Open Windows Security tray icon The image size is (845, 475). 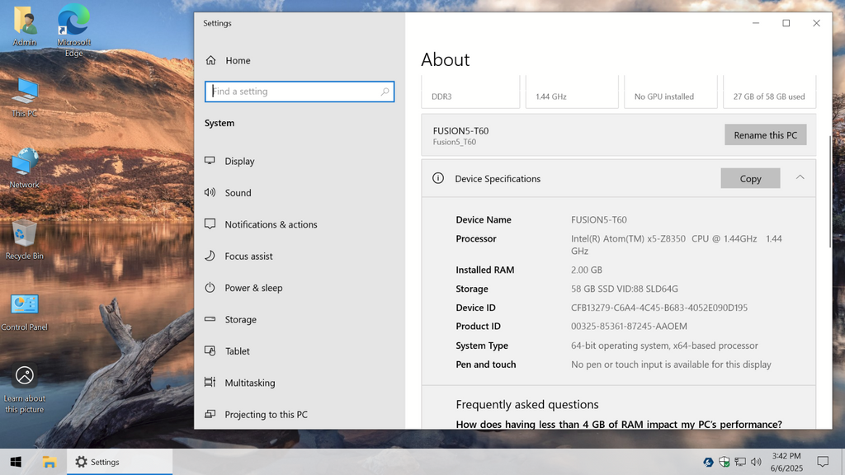(x=725, y=462)
